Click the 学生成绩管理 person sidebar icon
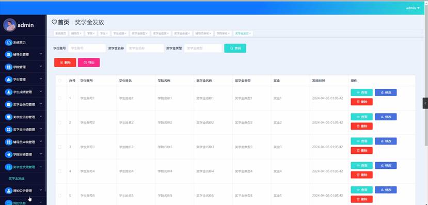This screenshot has width=428, height=205. [9, 92]
